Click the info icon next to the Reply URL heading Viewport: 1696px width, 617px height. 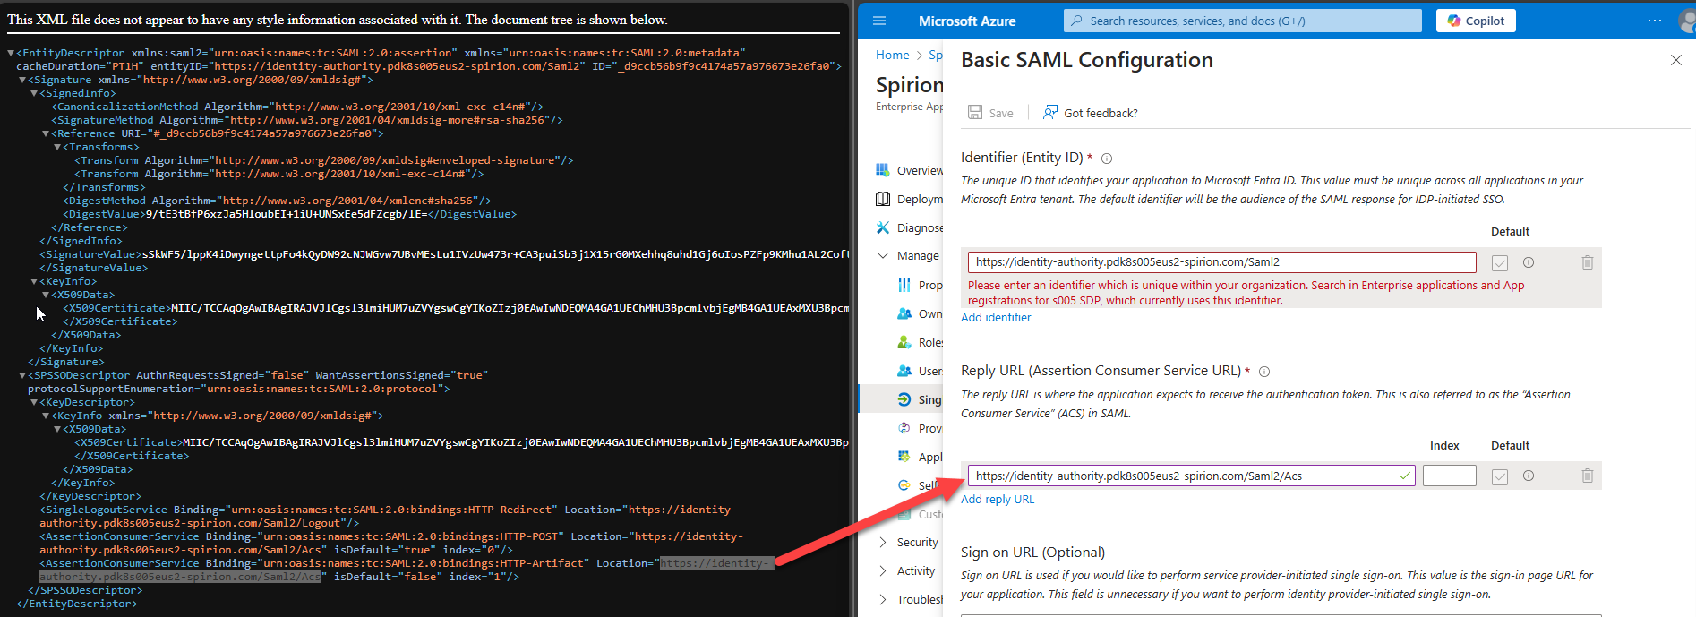[1264, 372]
